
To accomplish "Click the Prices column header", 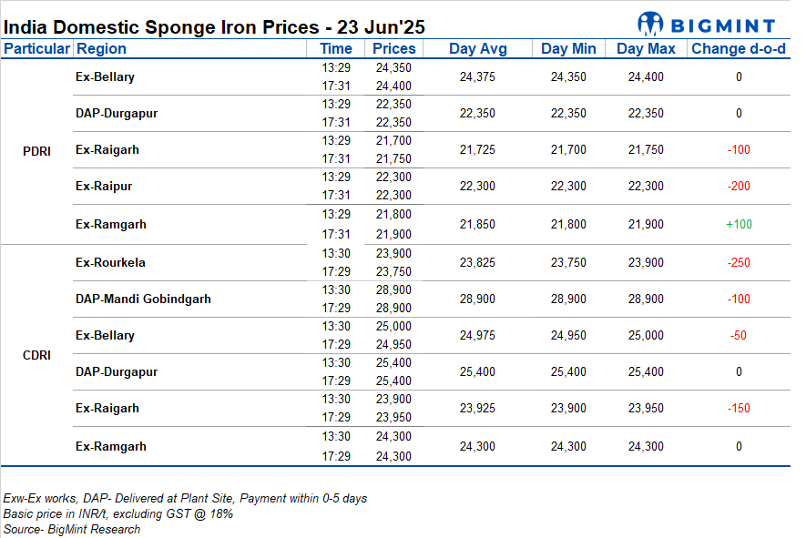I will [394, 49].
